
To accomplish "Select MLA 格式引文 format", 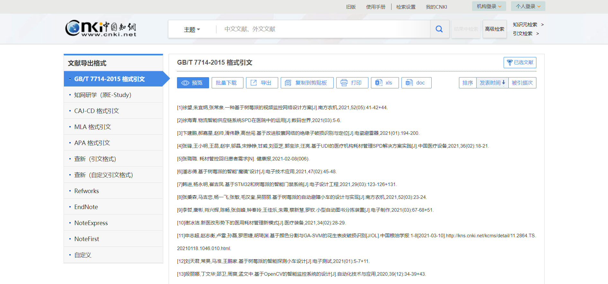I will [x=113, y=127].
